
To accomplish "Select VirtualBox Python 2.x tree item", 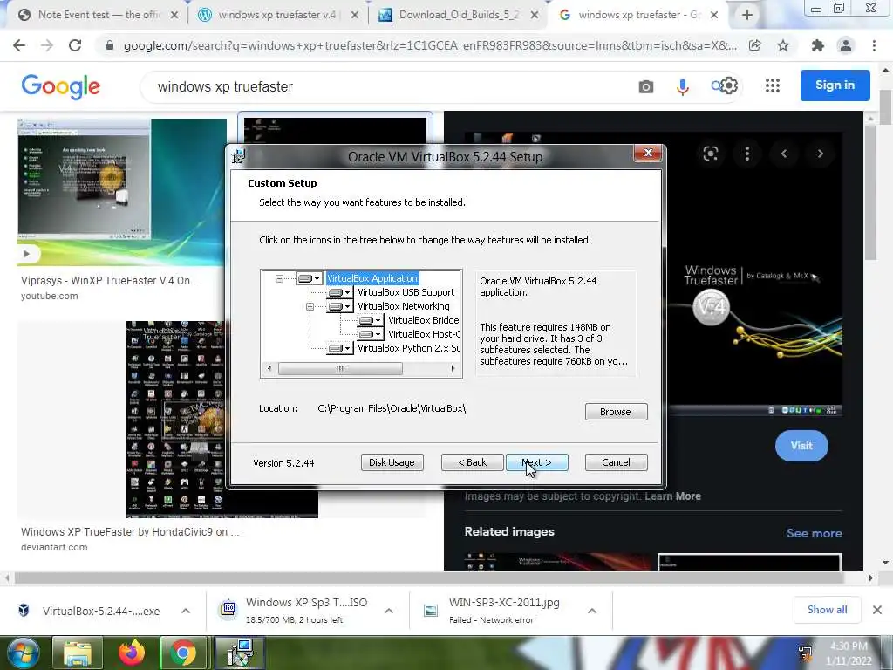I will [409, 348].
